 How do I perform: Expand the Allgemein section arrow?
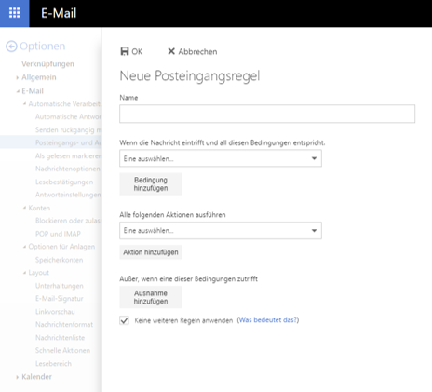point(18,77)
